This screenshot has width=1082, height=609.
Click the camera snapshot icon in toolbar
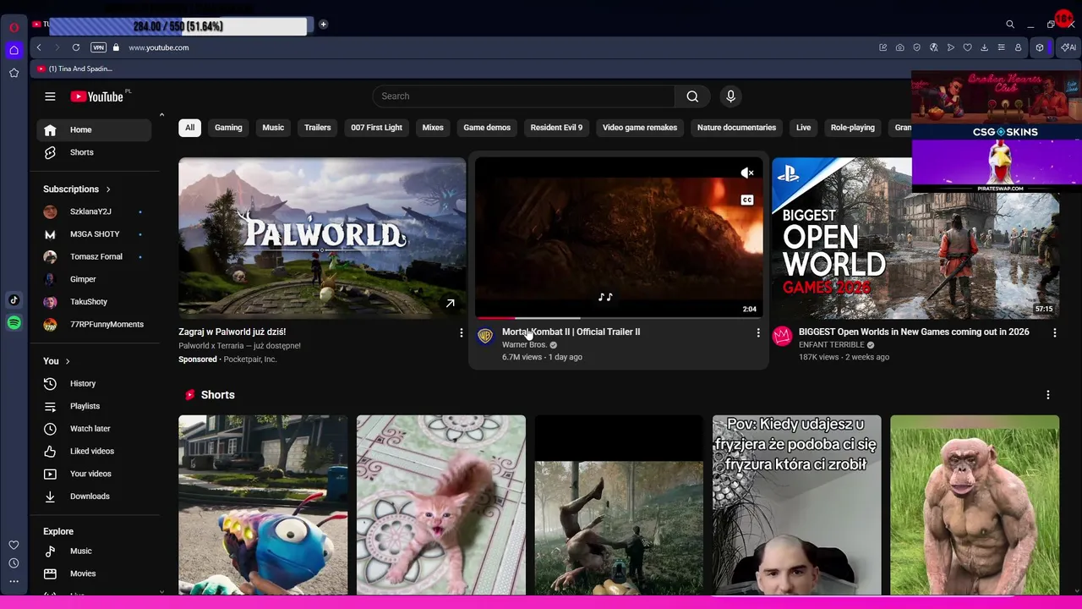click(x=899, y=47)
